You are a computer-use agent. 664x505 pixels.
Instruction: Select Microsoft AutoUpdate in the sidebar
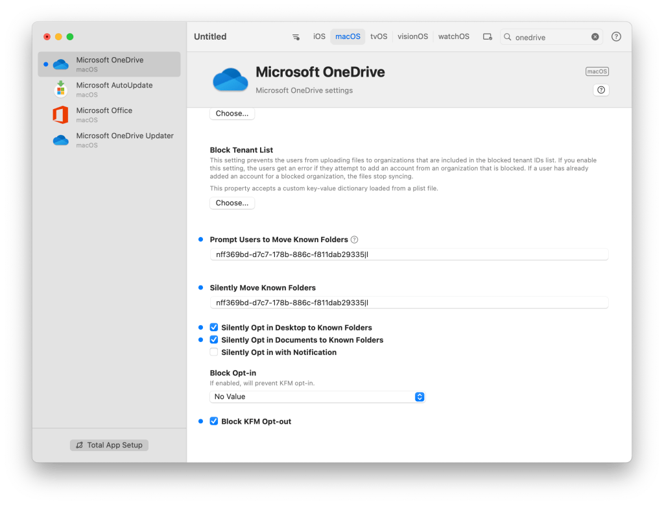tap(114, 90)
